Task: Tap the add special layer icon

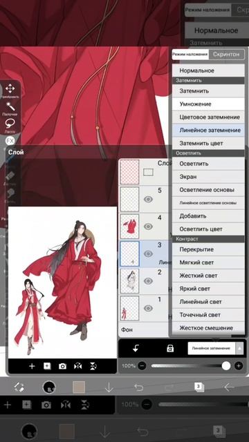Action: [x=47, y=366]
